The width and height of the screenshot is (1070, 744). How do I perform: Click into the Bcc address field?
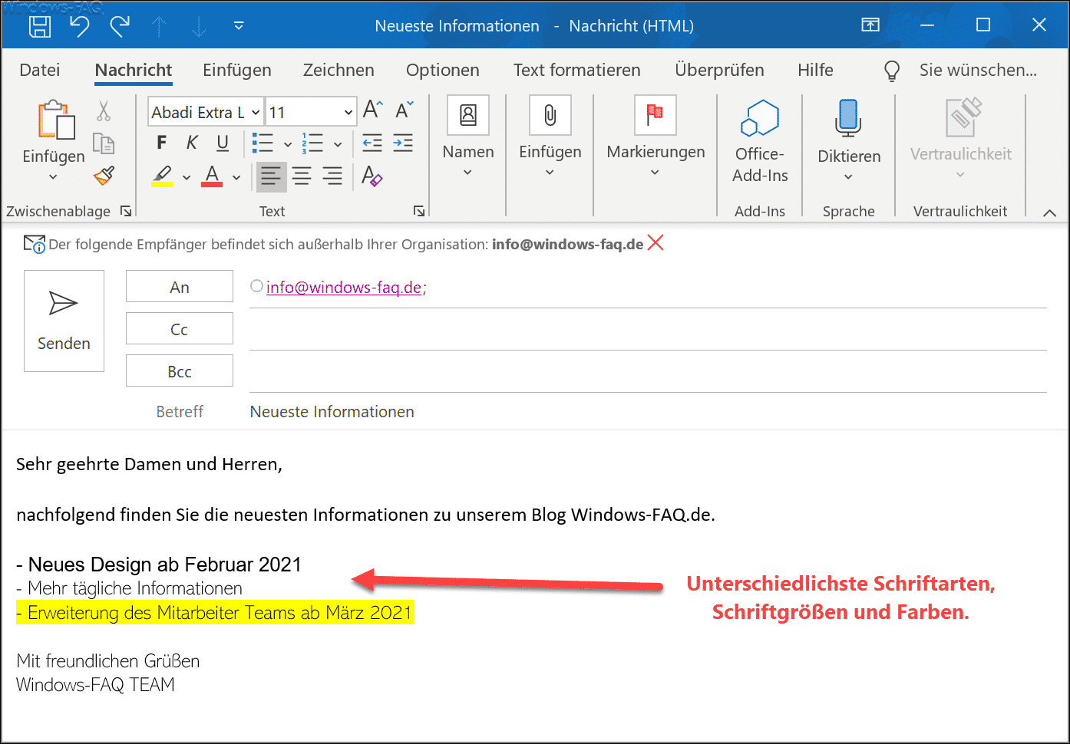click(x=648, y=372)
